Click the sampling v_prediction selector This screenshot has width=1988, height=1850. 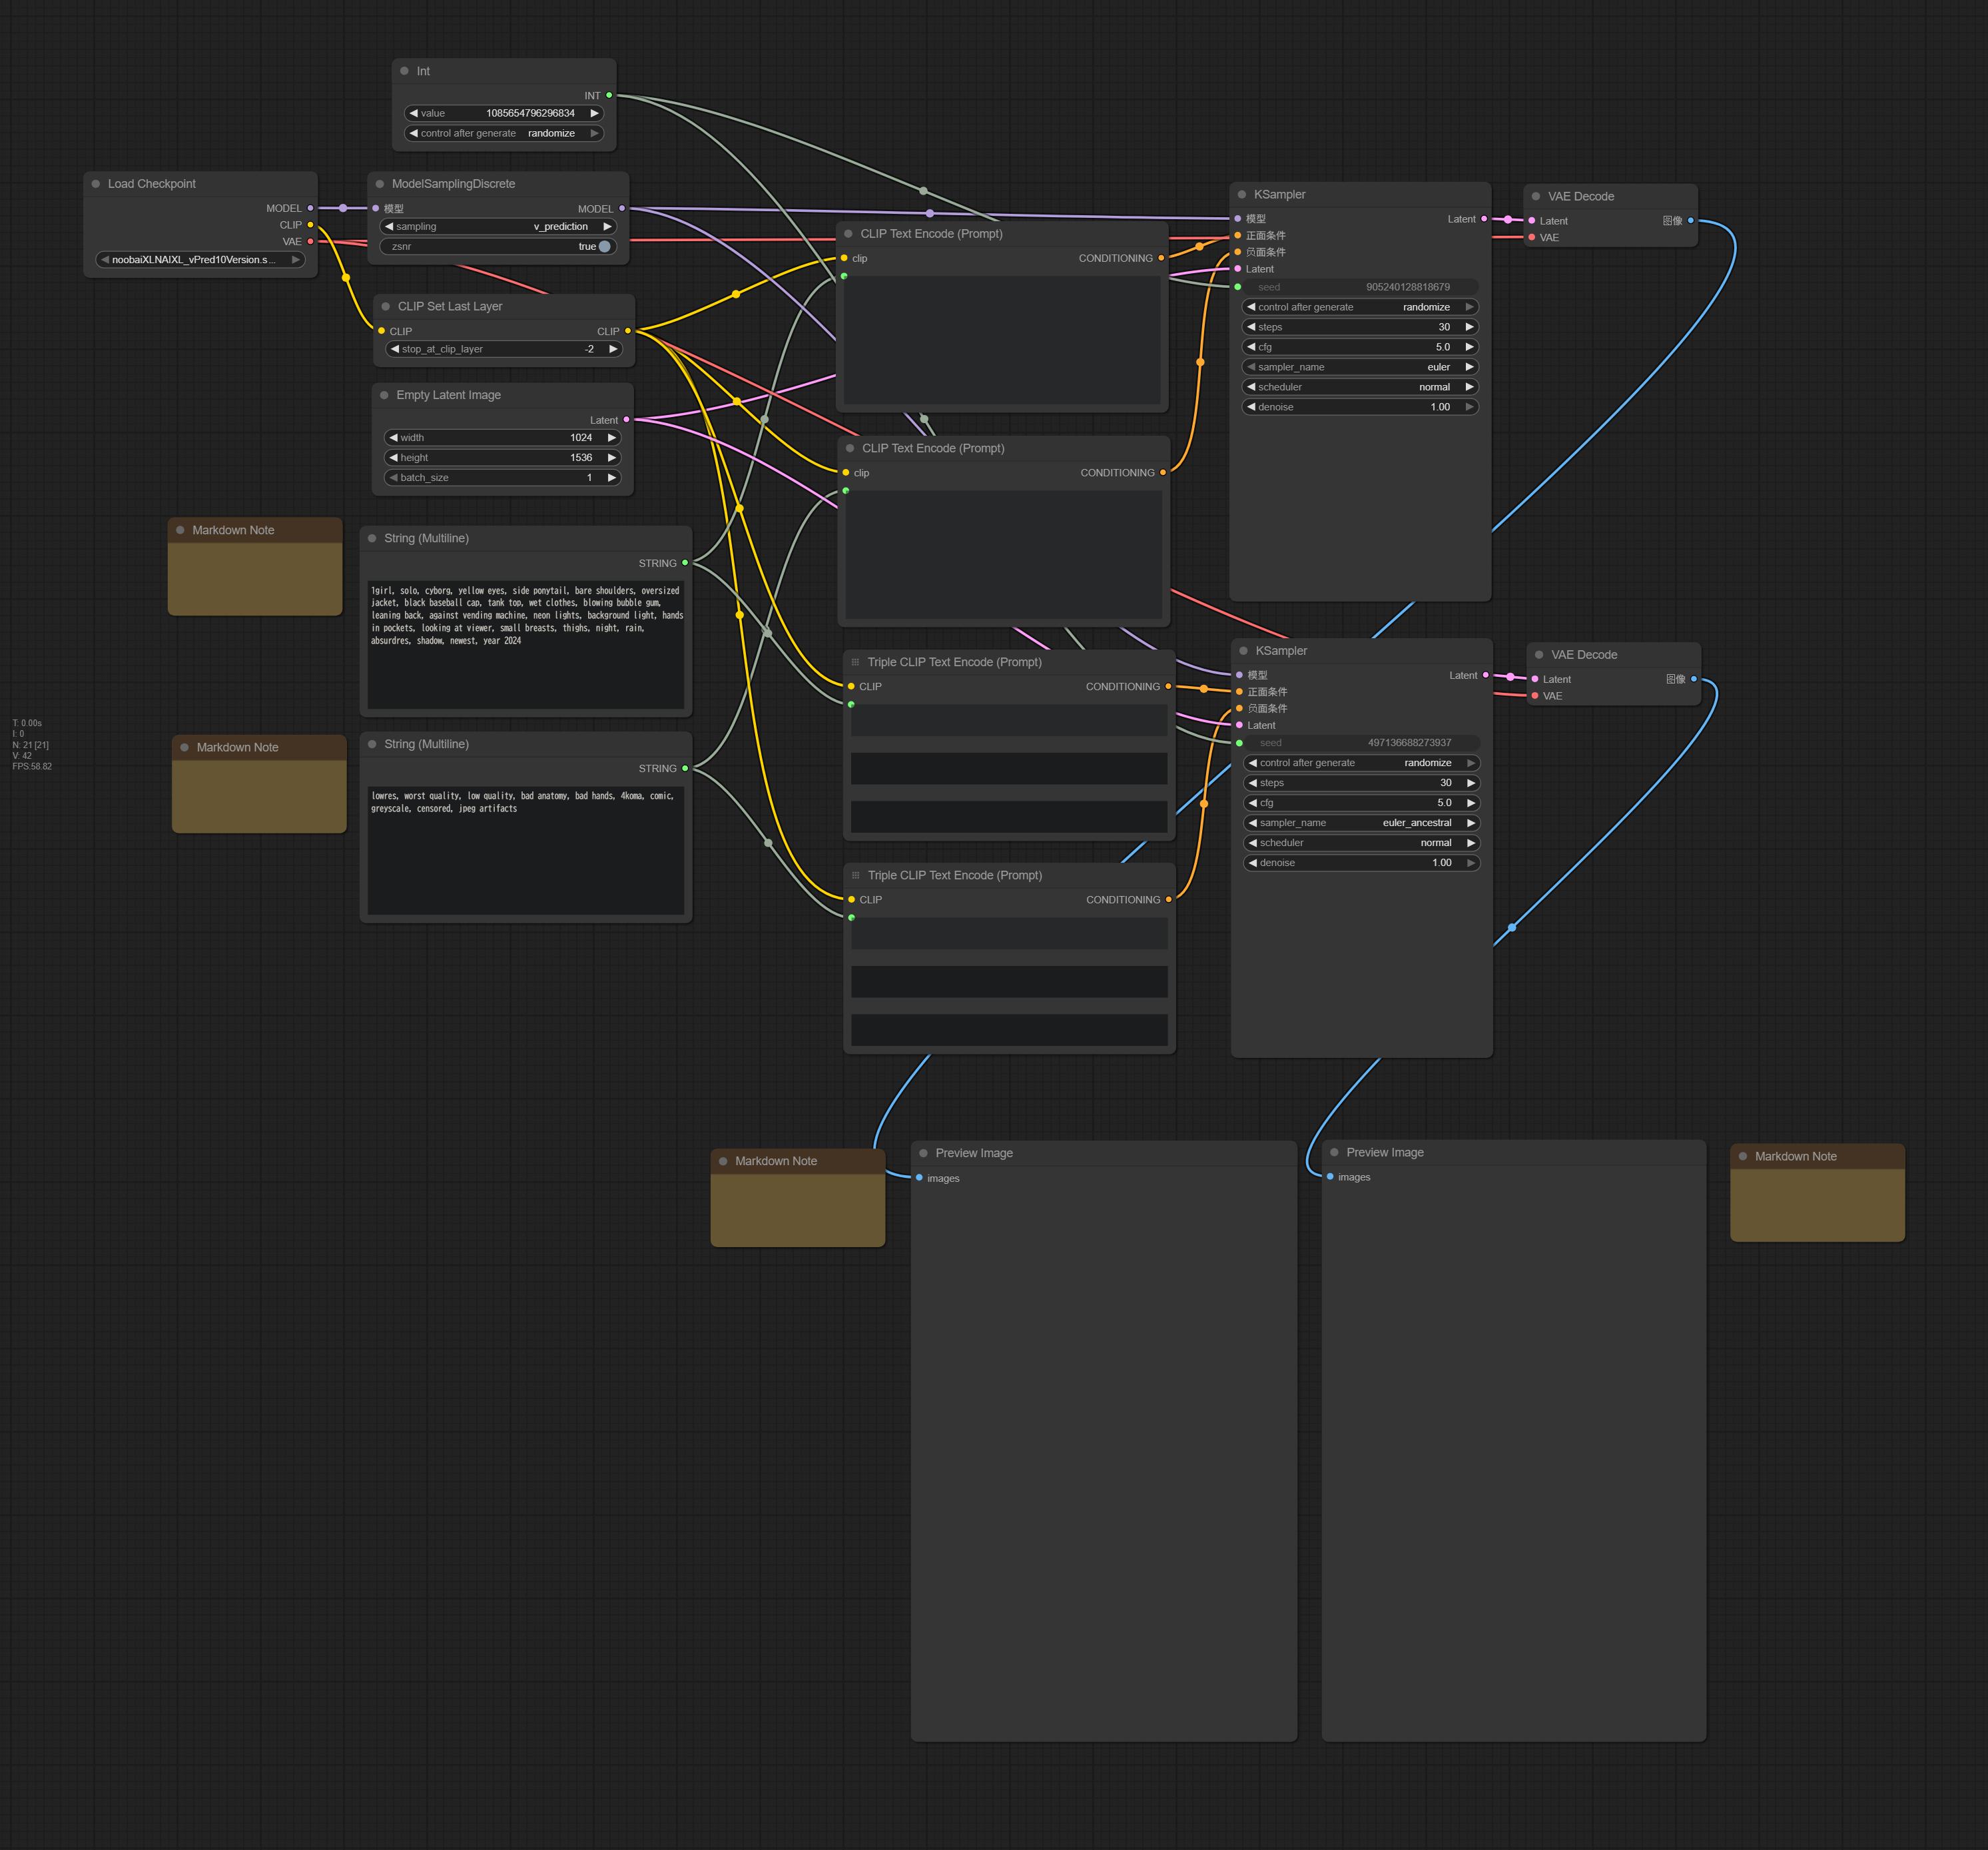[x=498, y=227]
